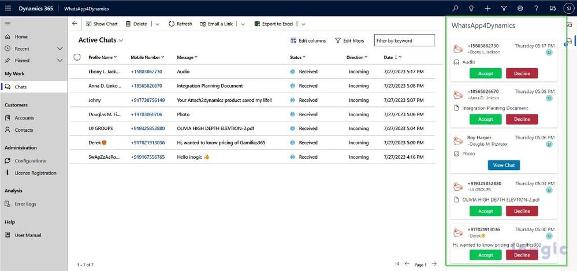Accept the Ebony L. Jackson audio chat
The width and height of the screenshot is (577, 271).
485,73
